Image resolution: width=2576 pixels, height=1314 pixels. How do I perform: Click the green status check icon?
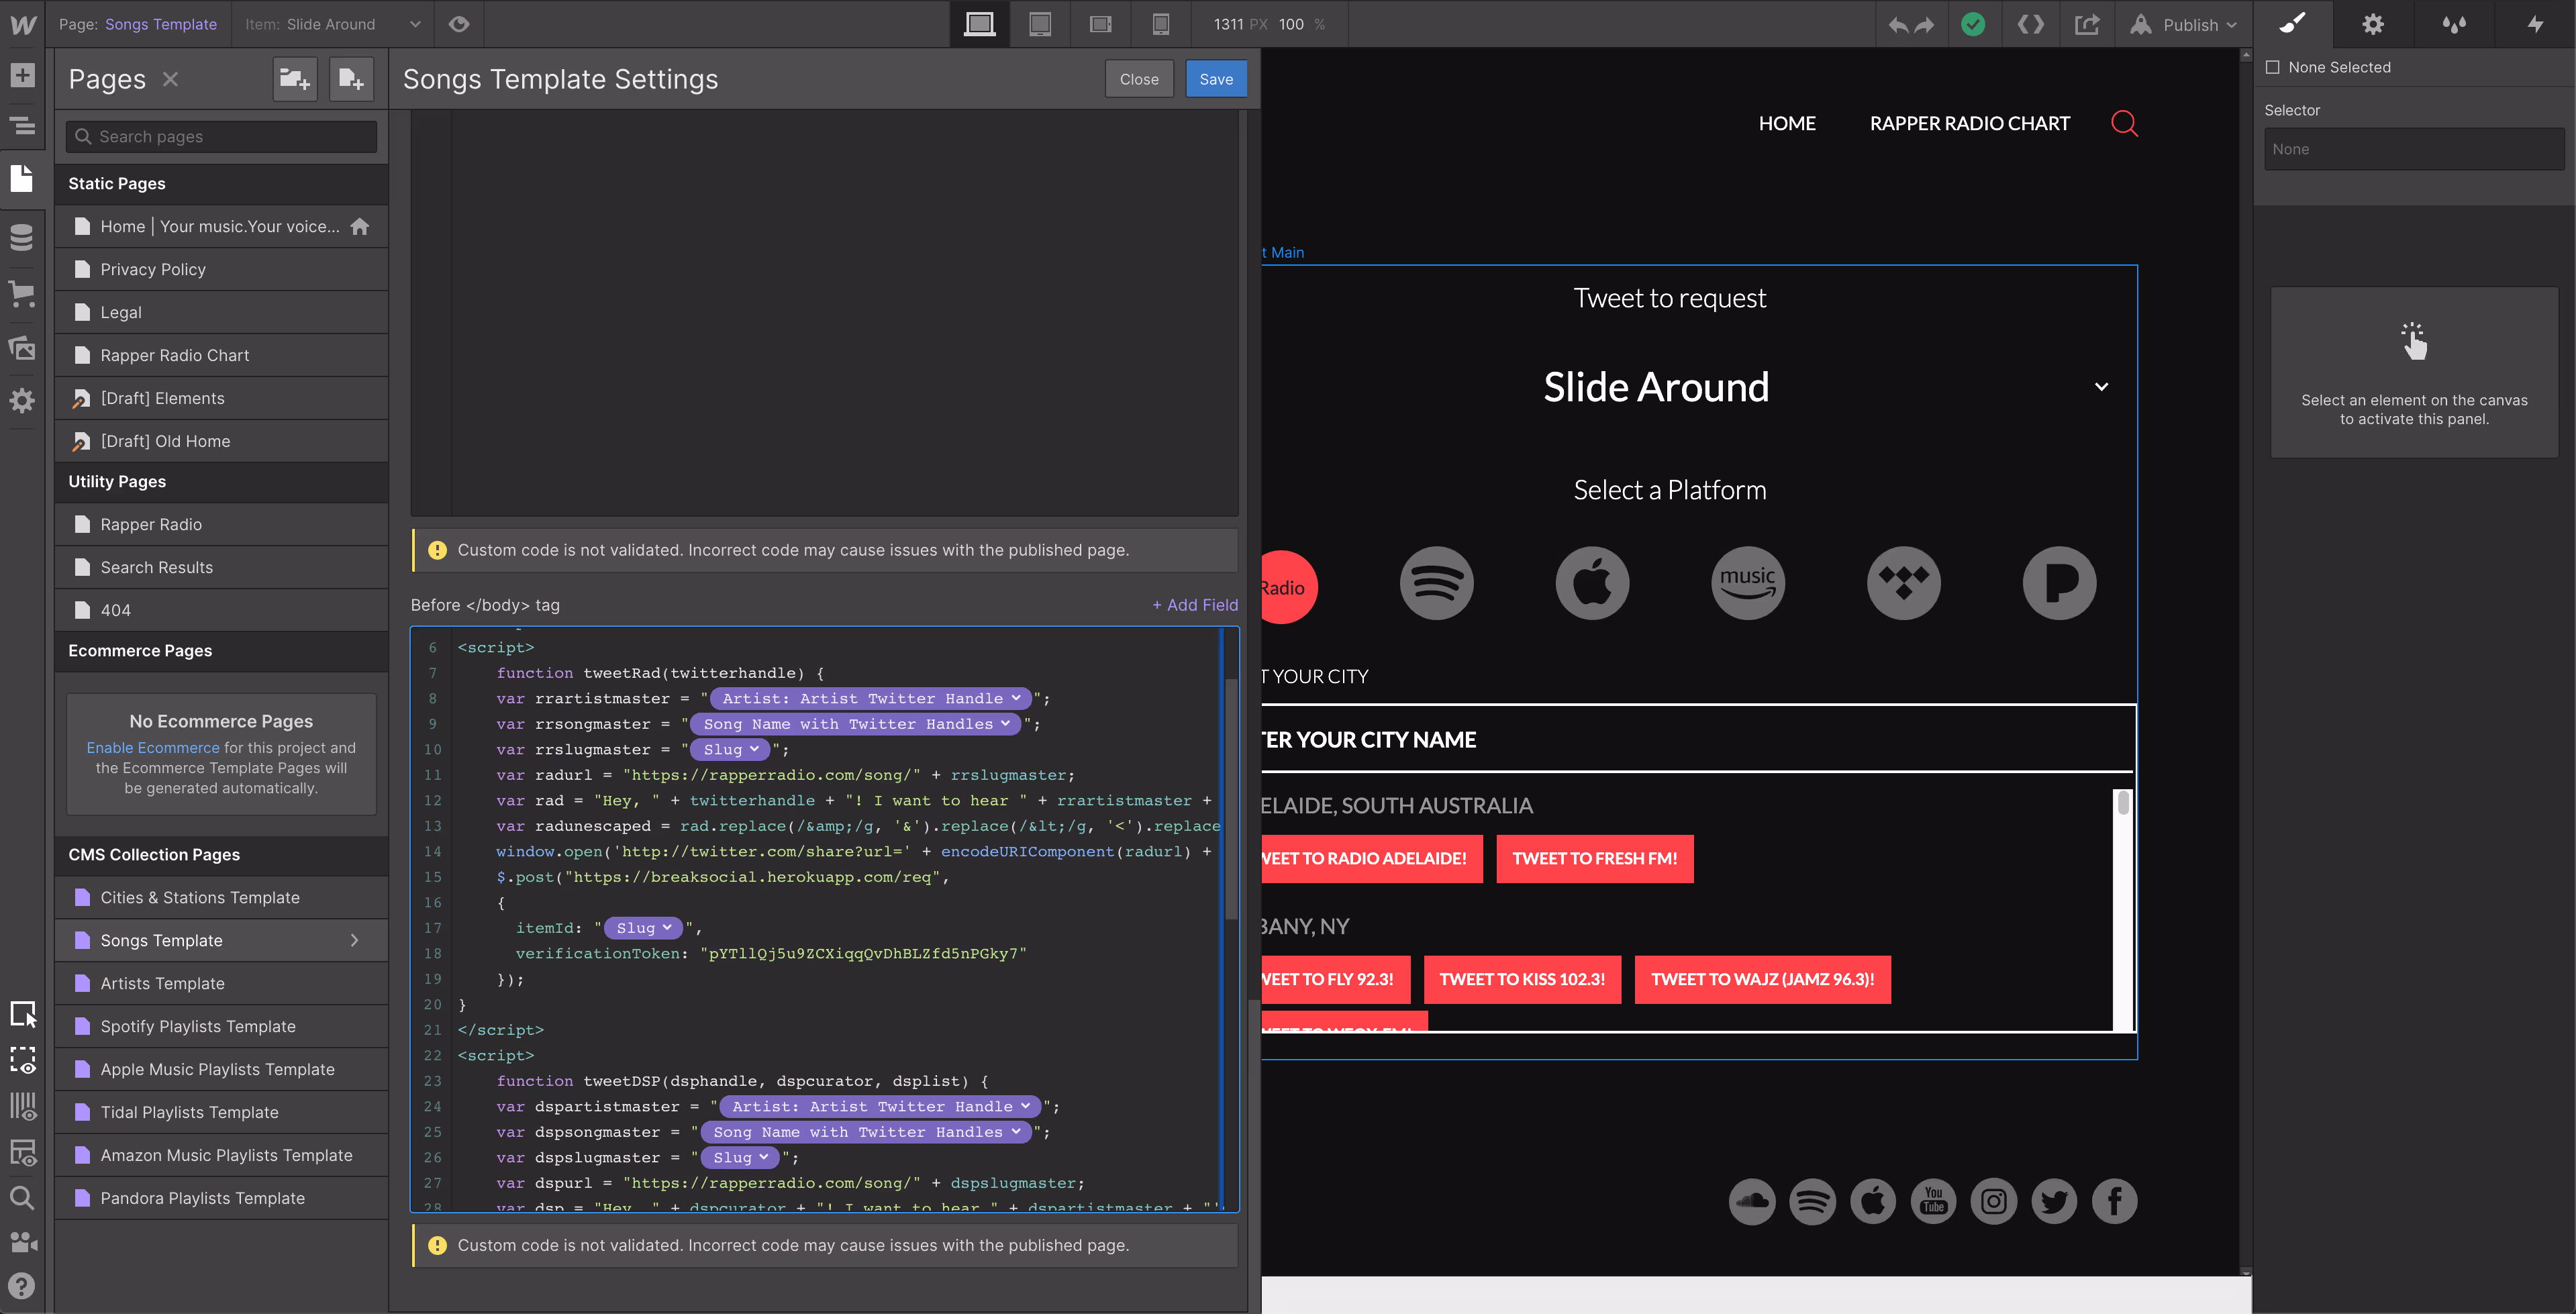click(x=1973, y=24)
